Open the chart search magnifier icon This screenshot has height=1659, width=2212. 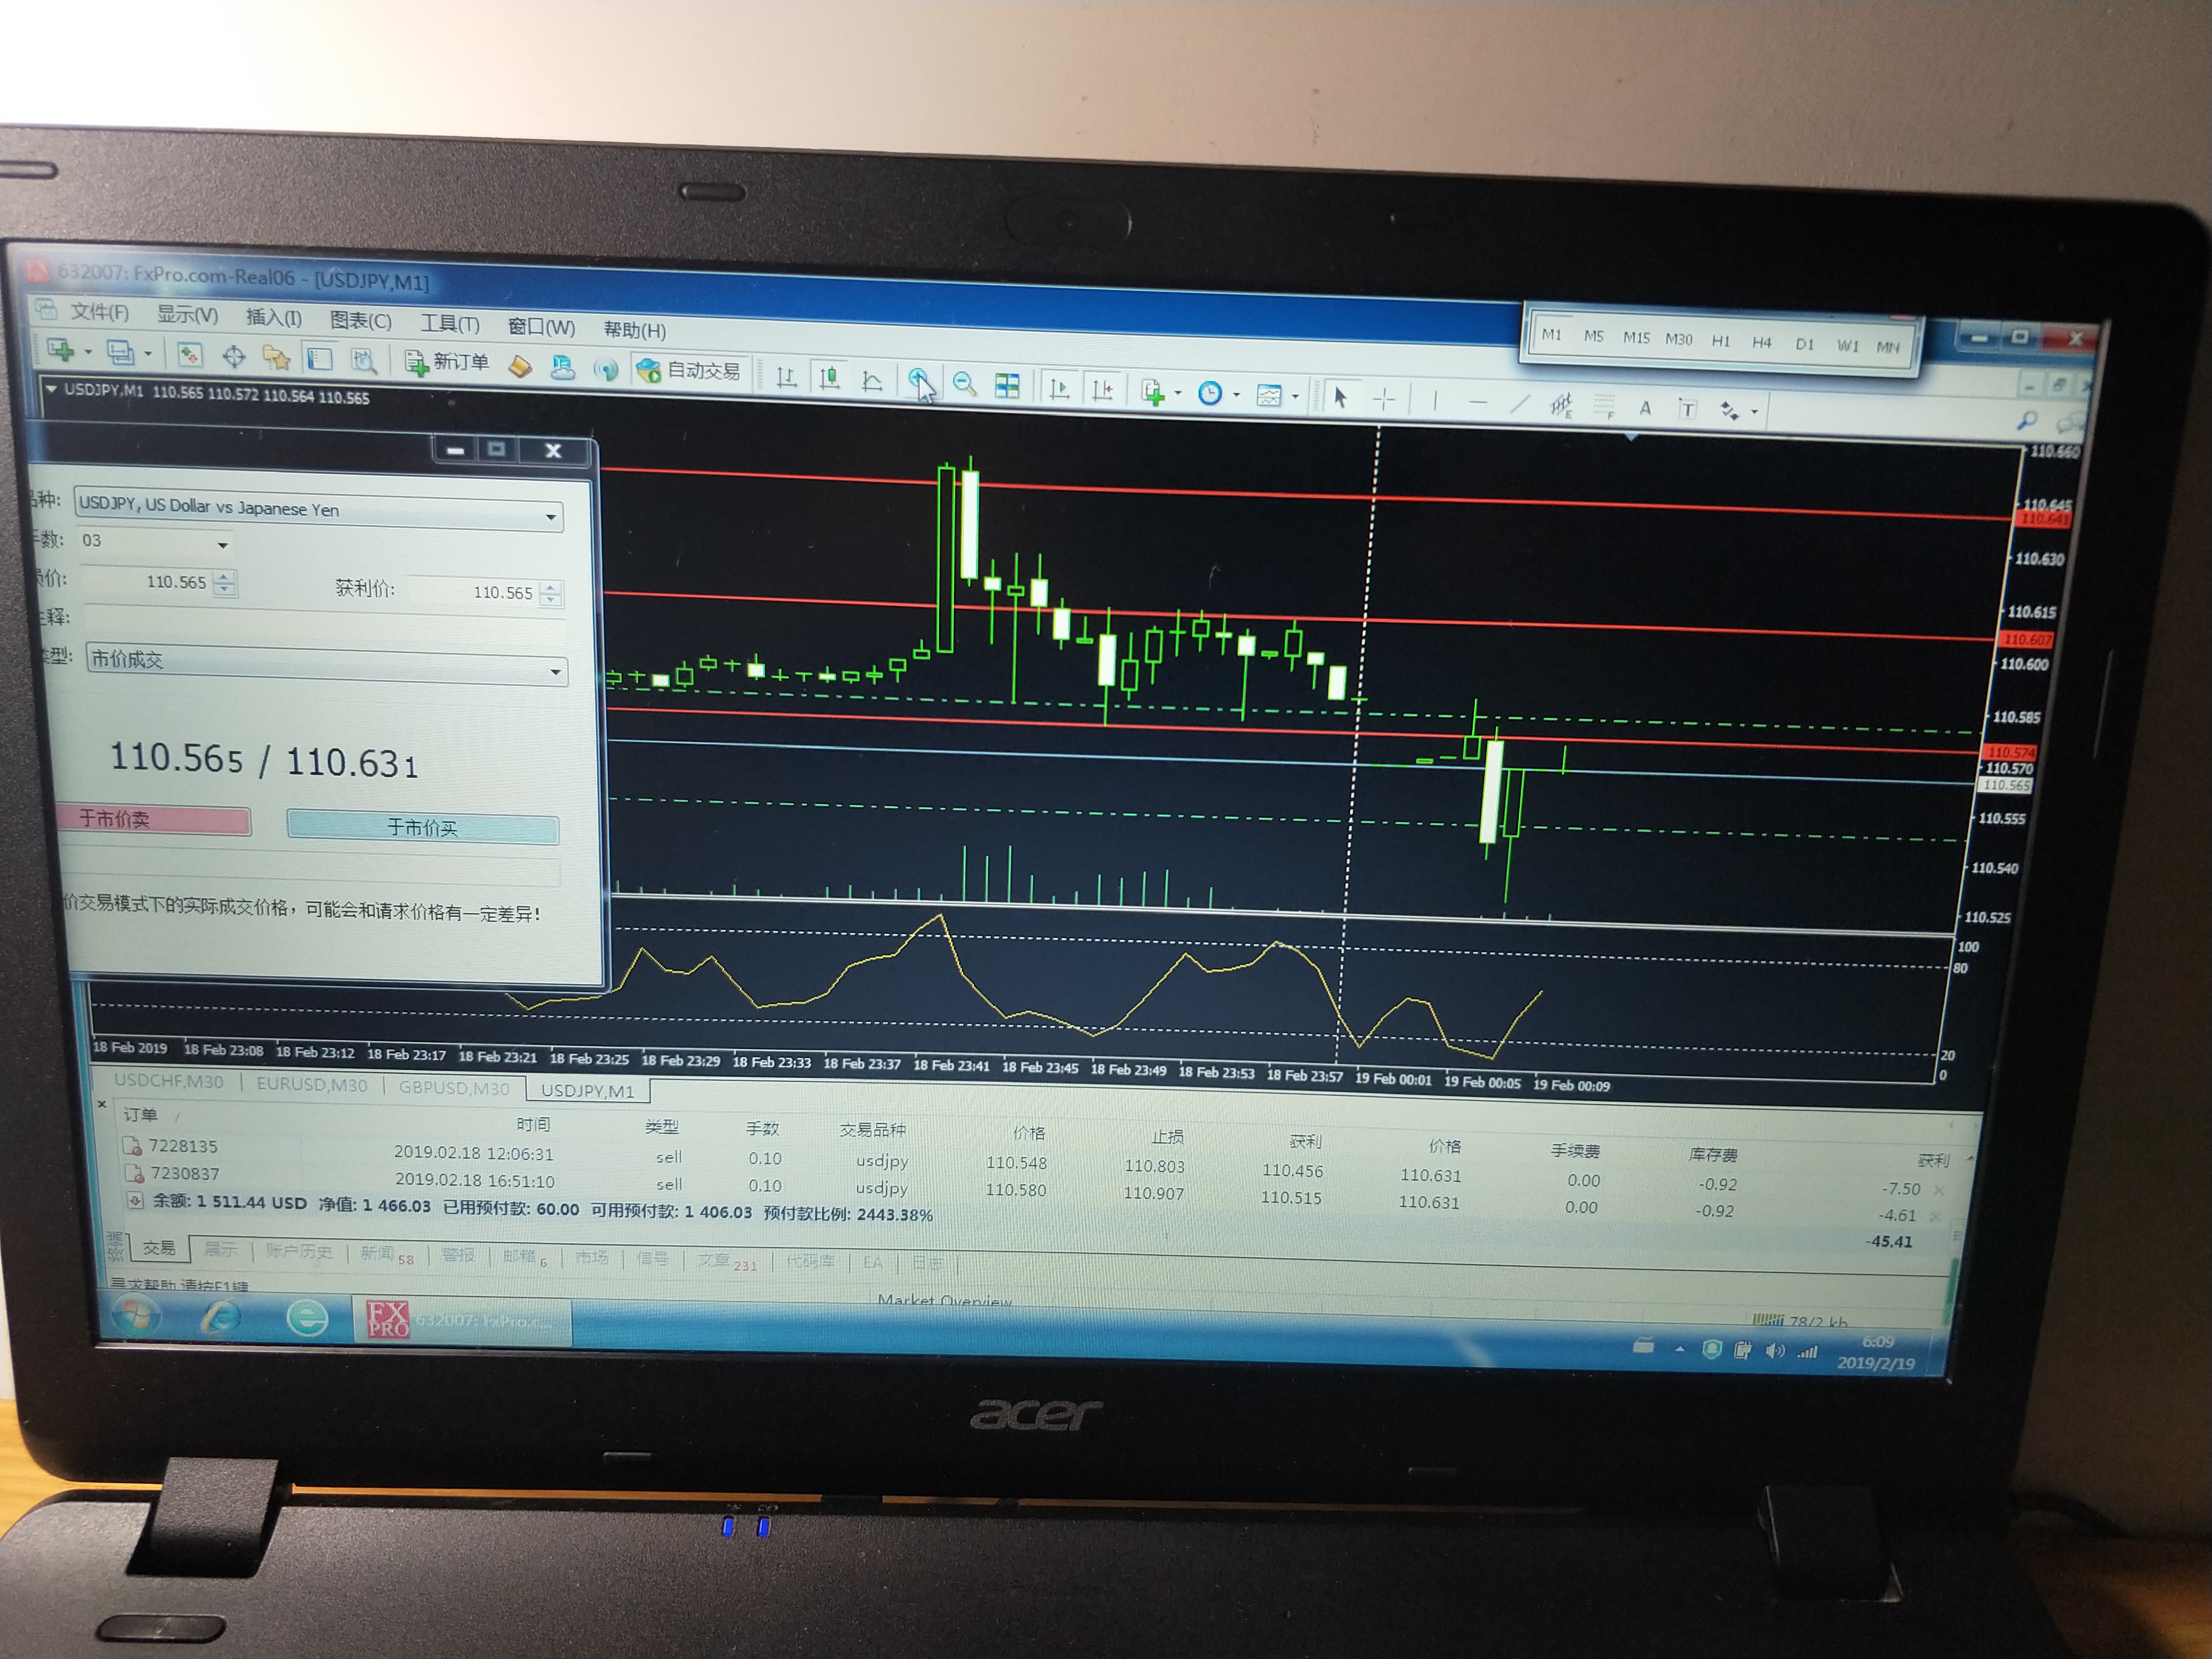2026,422
